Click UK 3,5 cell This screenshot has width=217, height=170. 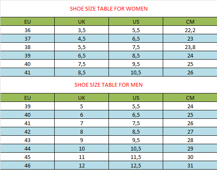81,30
